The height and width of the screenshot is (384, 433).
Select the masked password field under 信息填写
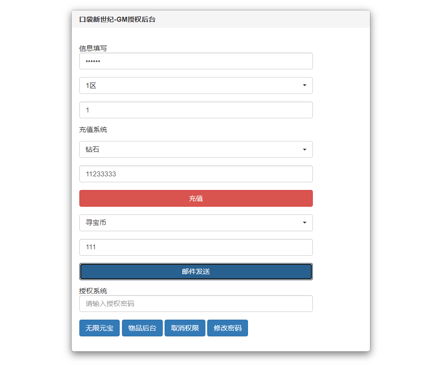pyautogui.click(x=196, y=61)
